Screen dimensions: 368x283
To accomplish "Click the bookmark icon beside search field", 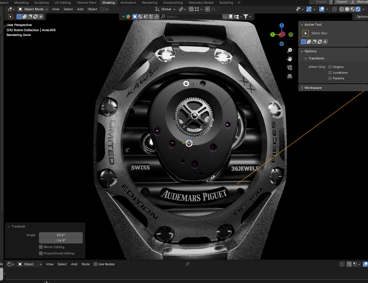I will [x=231, y=17].
